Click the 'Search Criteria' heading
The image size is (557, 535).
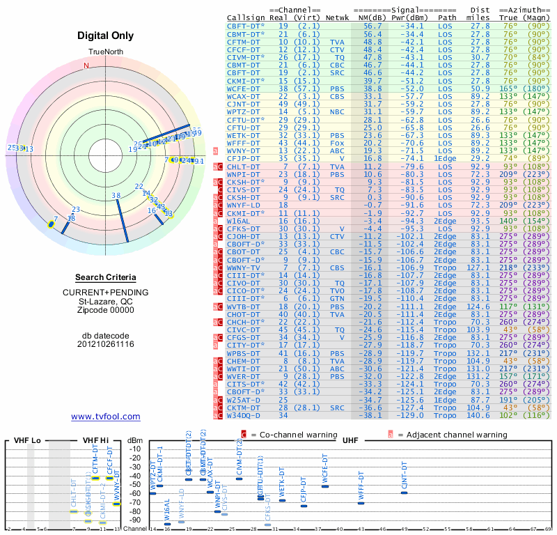[106, 277]
